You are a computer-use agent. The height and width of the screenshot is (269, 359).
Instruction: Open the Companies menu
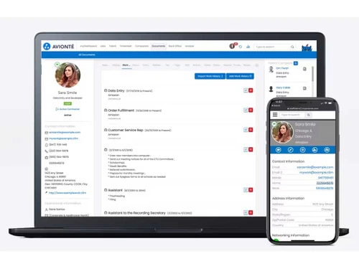141,46
